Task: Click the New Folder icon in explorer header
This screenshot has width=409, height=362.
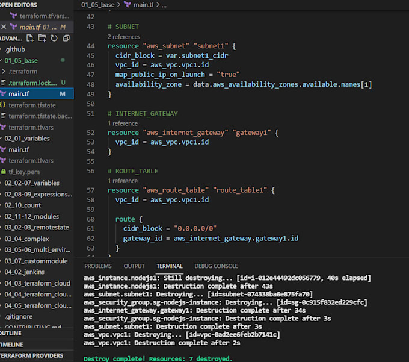Action: pyautogui.click(x=42, y=39)
